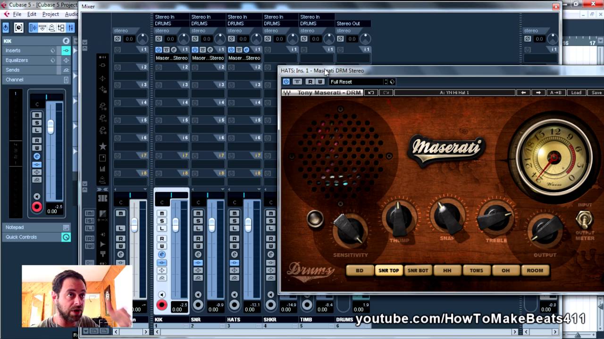The width and height of the screenshot is (604, 339).
Task: Click the SNR mixer channel volume fader
Action: point(212,225)
